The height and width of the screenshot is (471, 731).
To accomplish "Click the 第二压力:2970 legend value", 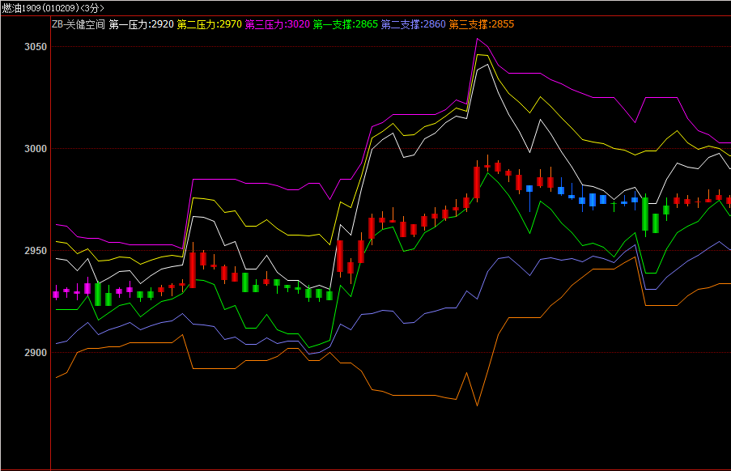I will [x=210, y=24].
